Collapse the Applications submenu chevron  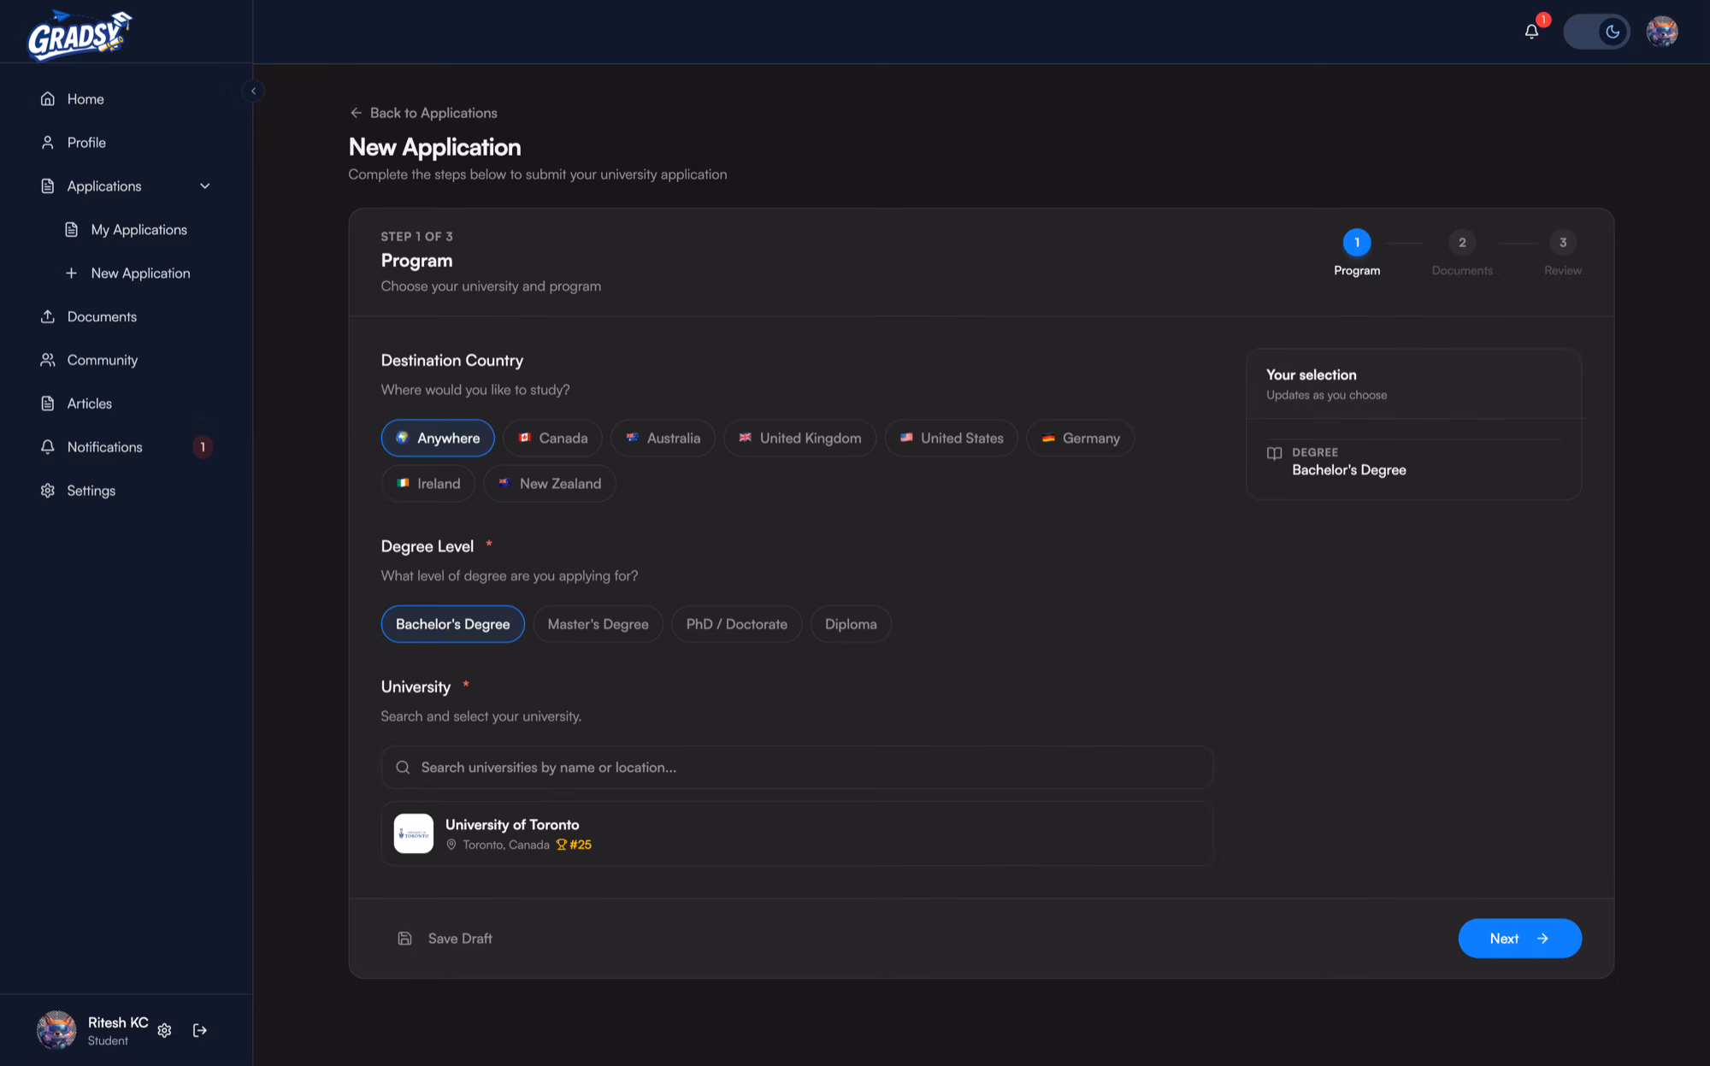click(205, 186)
